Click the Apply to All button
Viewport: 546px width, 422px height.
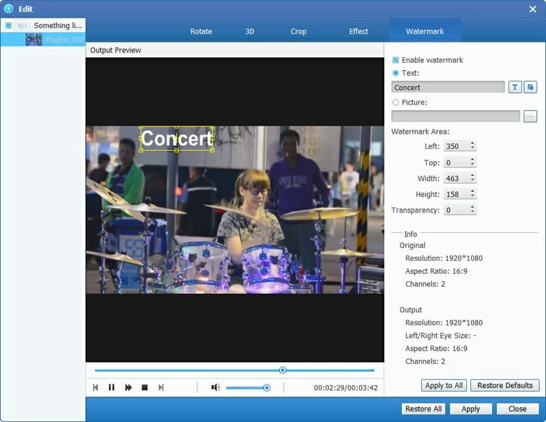(x=444, y=385)
